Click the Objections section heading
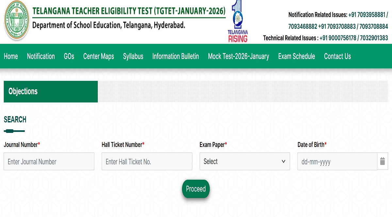The image size is (392, 217). [x=23, y=91]
